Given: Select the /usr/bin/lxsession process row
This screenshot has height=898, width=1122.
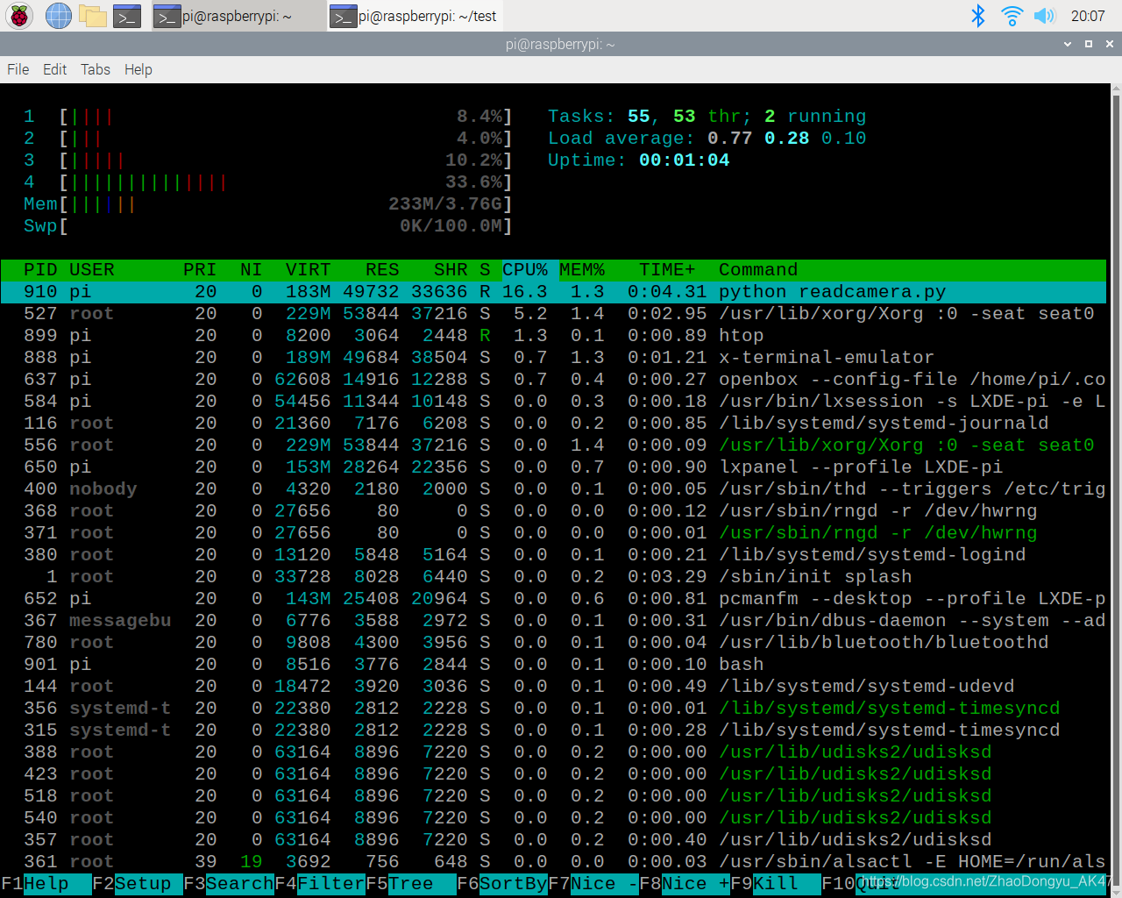Looking at the screenshot, I should 553,402.
